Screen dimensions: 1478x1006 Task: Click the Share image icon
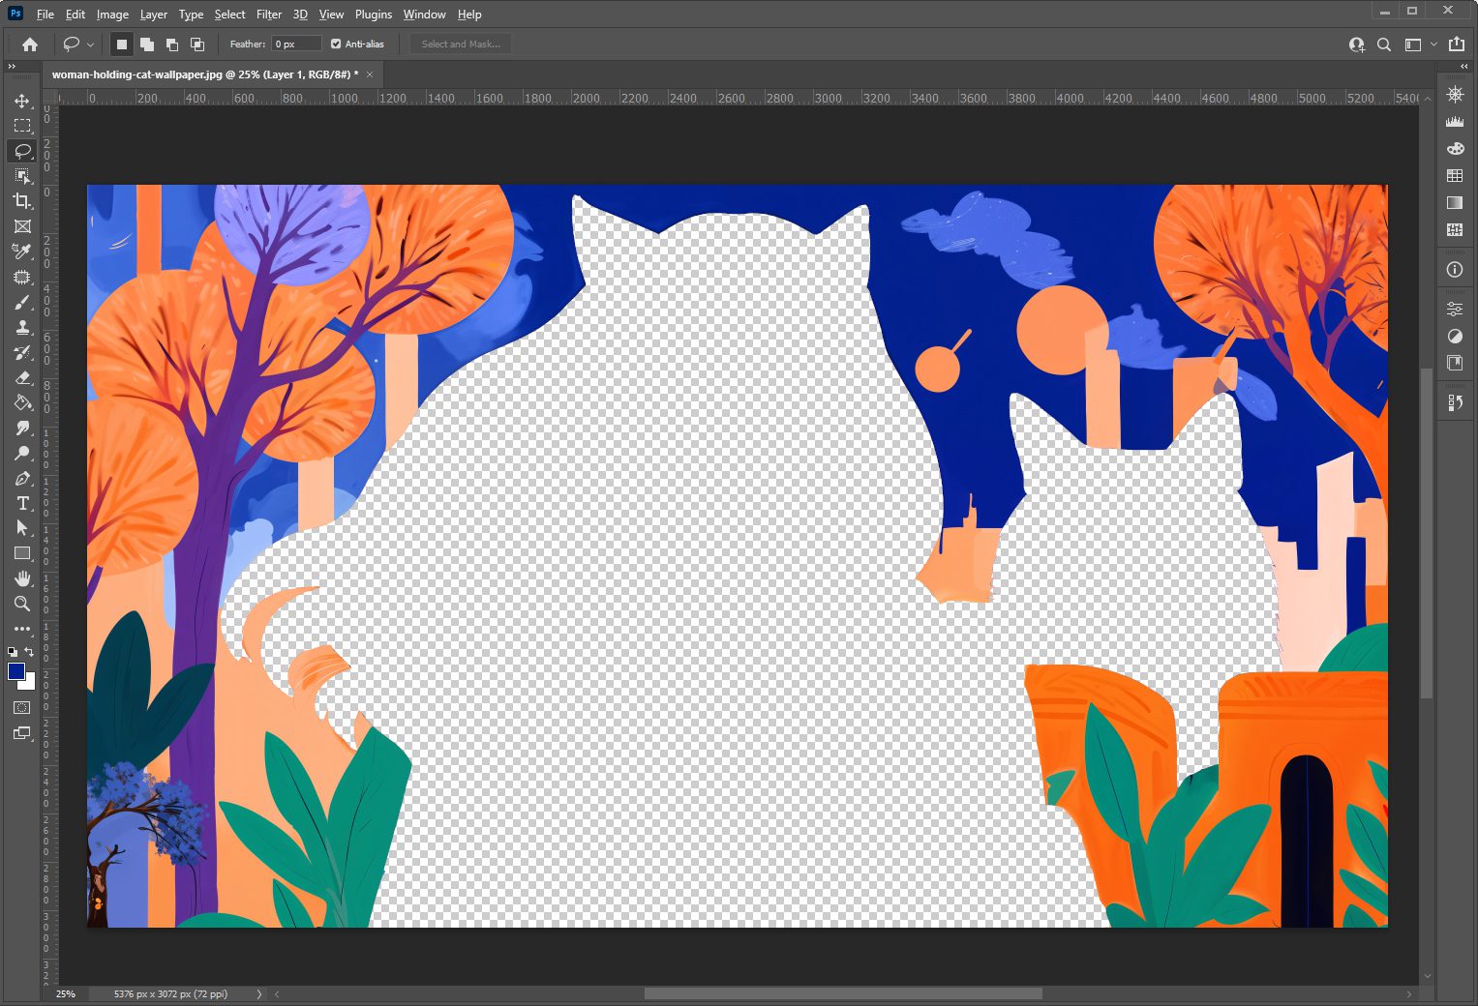point(1457,44)
